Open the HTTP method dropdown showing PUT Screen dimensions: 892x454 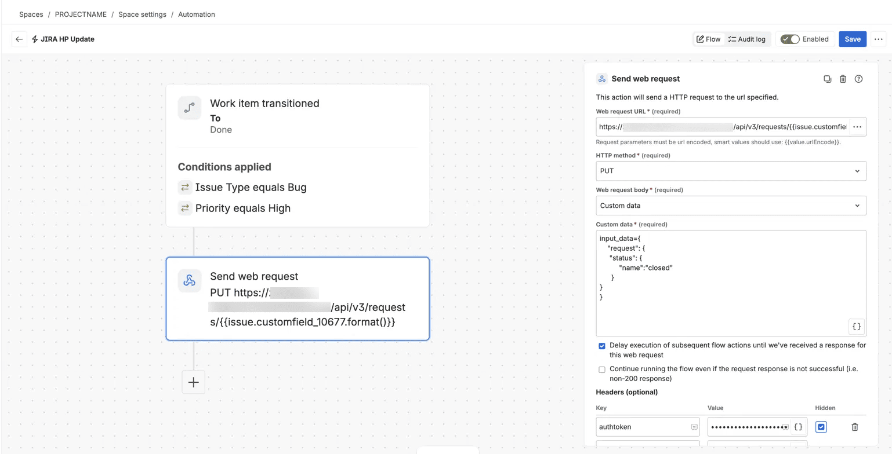coord(731,171)
